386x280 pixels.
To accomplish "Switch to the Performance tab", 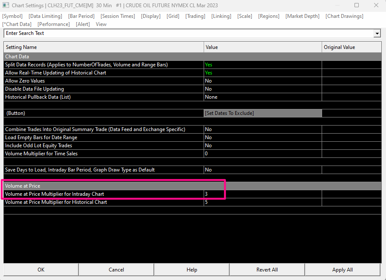I will 53,24.
